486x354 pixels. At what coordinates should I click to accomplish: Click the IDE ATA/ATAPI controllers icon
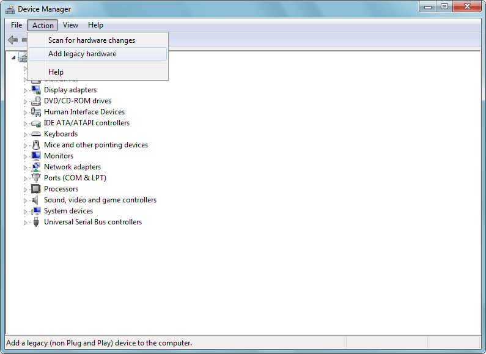[36, 123]
